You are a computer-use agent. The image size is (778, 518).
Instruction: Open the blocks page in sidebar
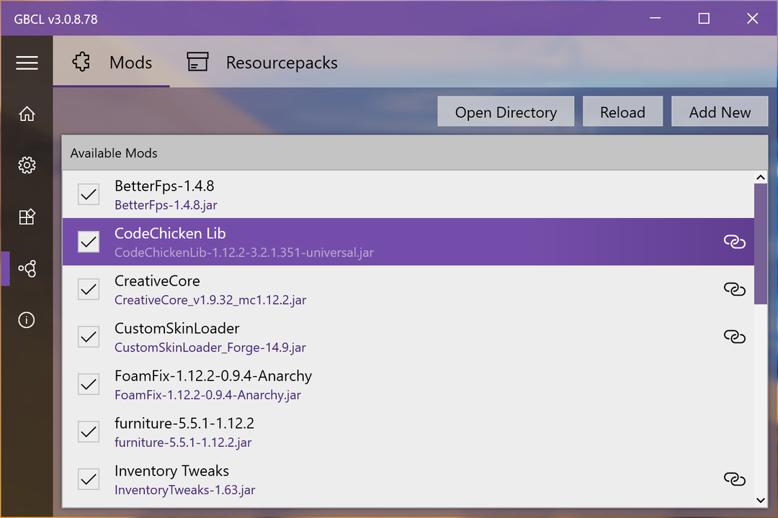(27, 217)
